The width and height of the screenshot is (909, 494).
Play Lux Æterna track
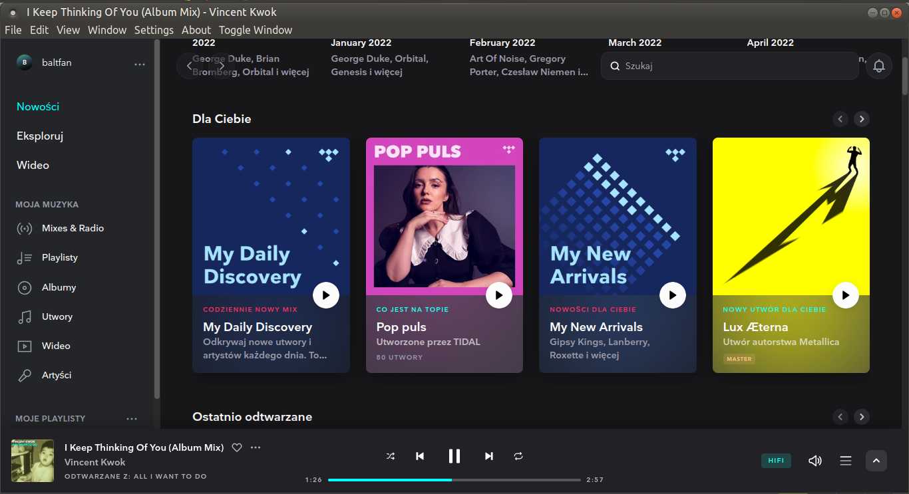pyautogui.click(x=846, y=295)
